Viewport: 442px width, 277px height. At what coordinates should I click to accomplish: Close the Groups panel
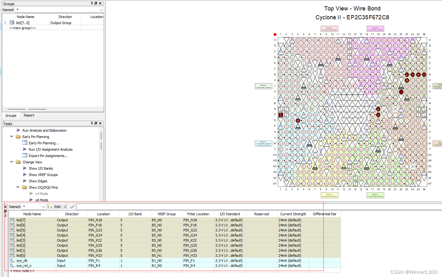tap(100, 3)
